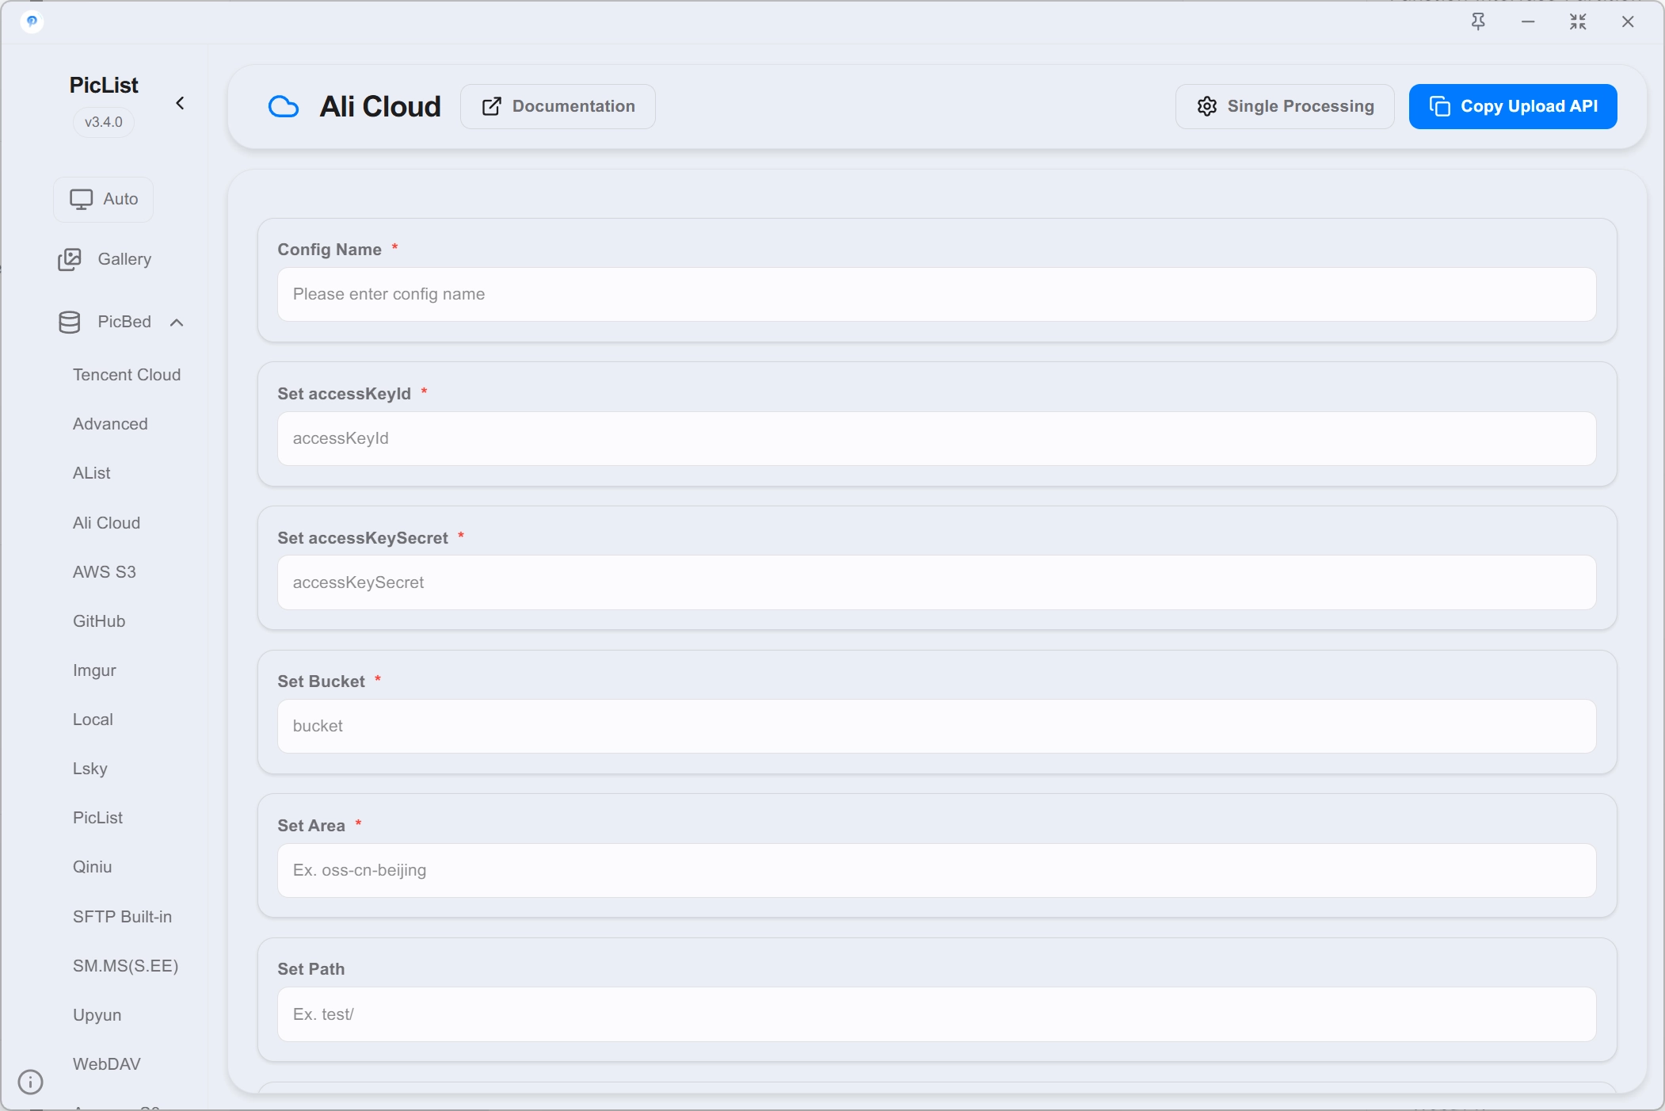
Task: Collapse the PicBed menu section
Action: pos(120,322)
